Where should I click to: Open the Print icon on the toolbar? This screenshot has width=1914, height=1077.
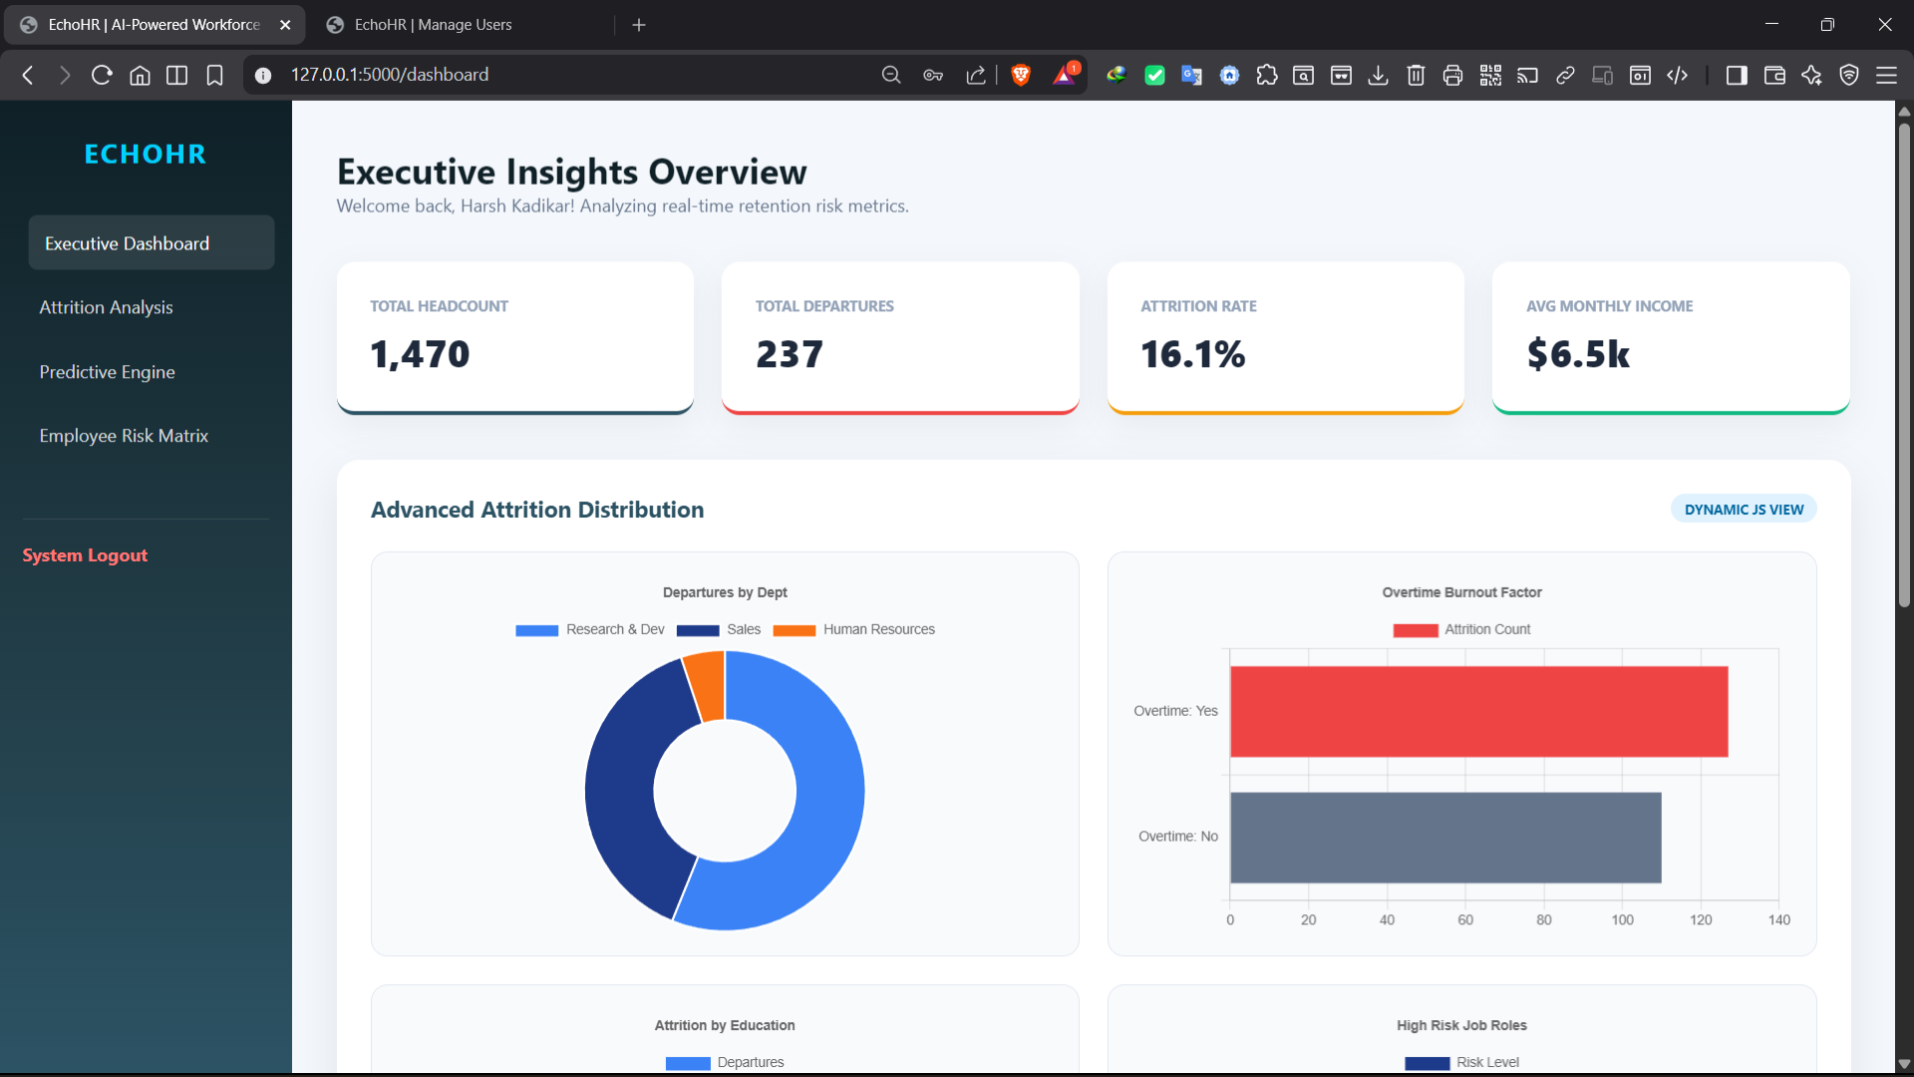pos(1452,75)
